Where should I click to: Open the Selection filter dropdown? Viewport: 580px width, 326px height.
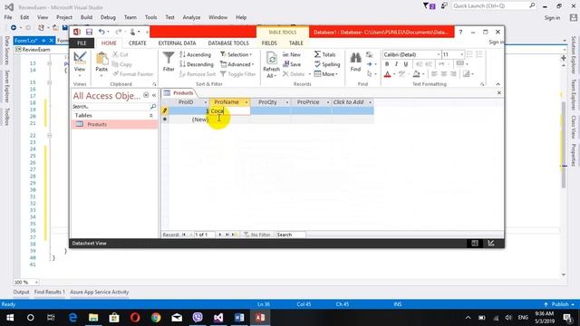click(x=237, y=54)
